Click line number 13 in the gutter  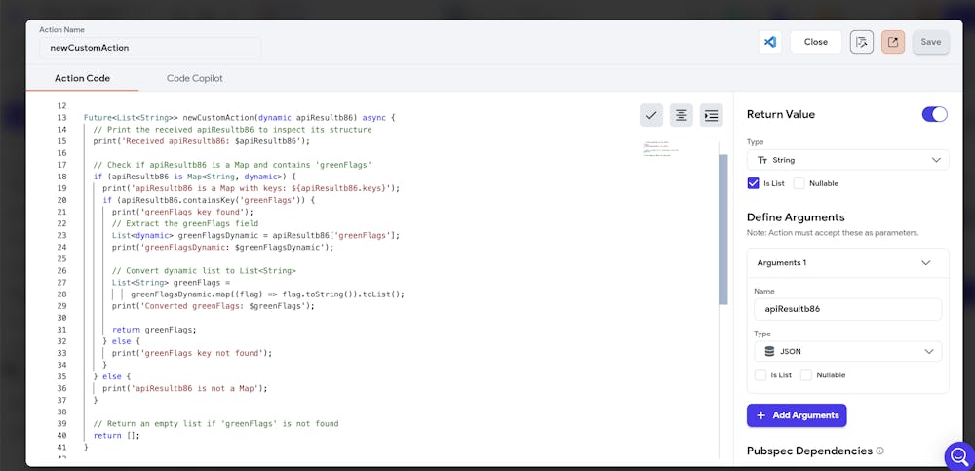60,118
